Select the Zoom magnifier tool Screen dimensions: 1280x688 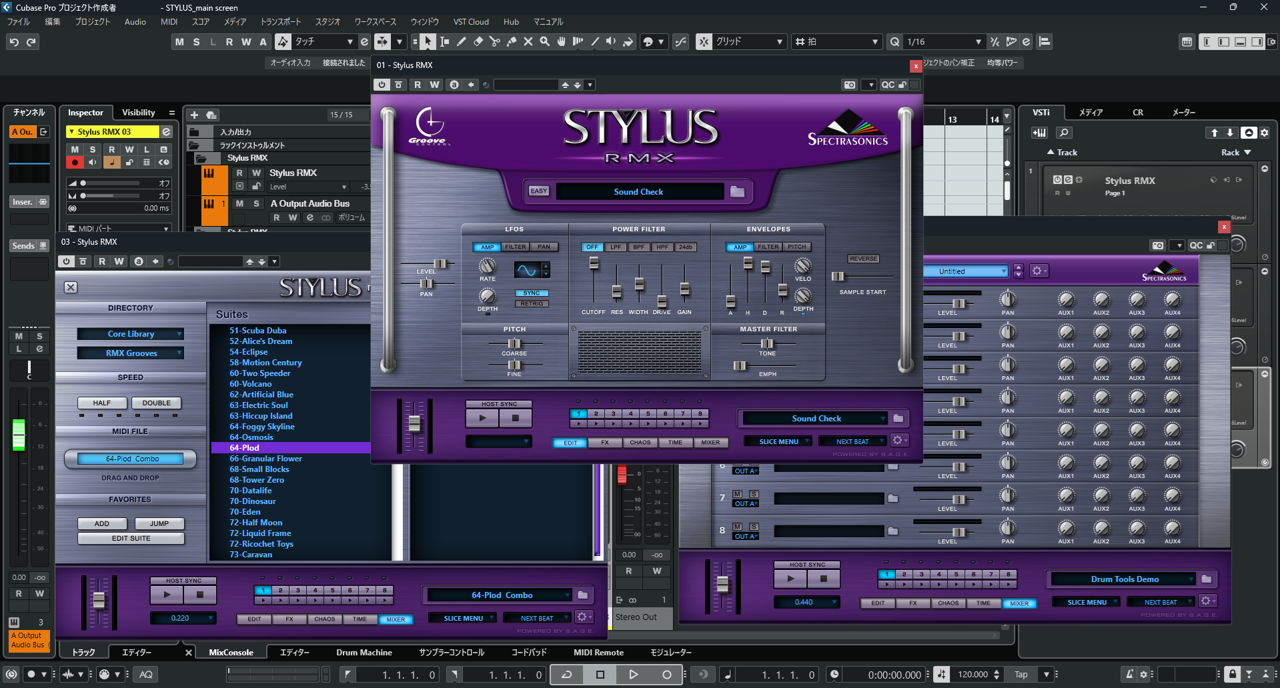pos(544,41)
